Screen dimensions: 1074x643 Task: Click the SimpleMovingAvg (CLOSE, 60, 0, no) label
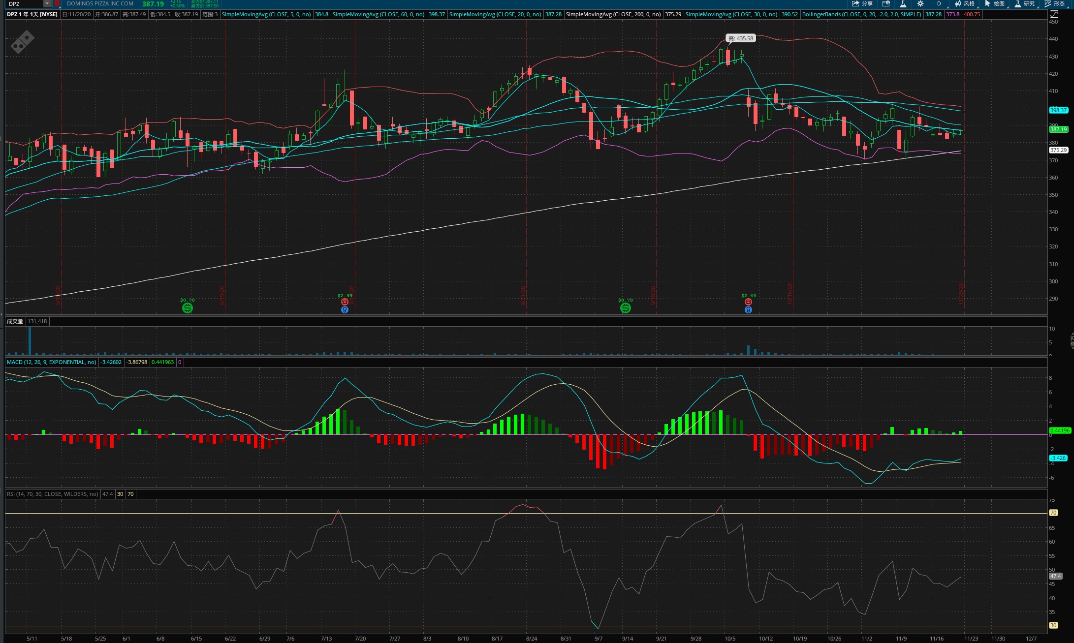pos(379,14)
